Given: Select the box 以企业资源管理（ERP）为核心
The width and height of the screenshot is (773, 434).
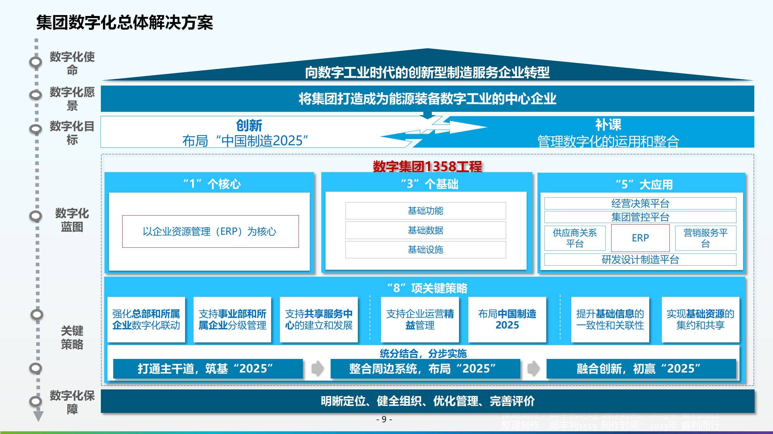Looking at the screenshot, I should coord(210,231).
